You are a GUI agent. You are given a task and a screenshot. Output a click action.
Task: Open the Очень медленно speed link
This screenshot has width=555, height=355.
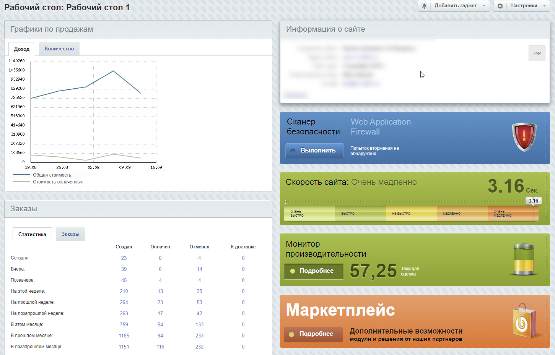[384, 182]
